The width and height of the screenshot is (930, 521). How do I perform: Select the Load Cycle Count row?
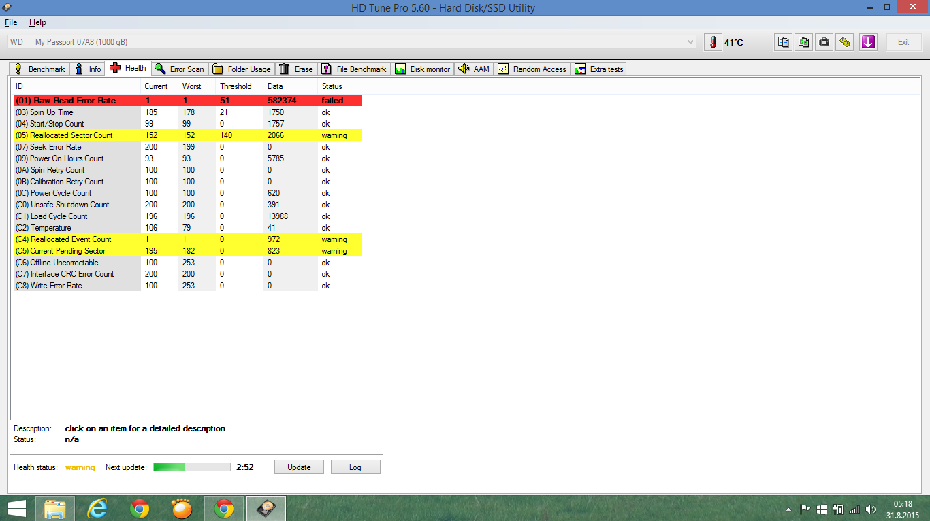tap(189, 216)
